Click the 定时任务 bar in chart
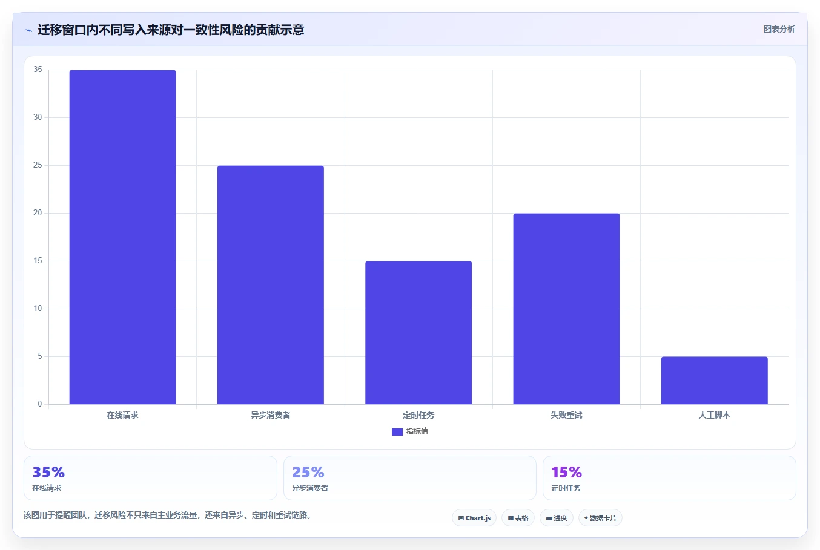Viewport: 820px width, 550px height. click(x=418, y=333)
